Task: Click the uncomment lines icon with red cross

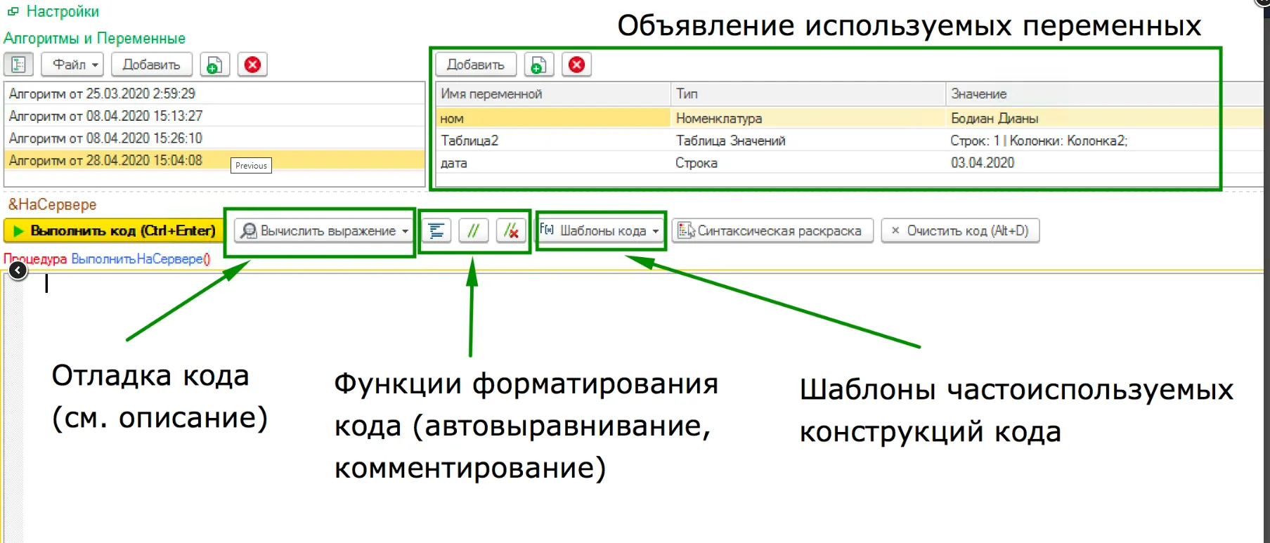Action: pyautogui.click(x=511, y=231)
